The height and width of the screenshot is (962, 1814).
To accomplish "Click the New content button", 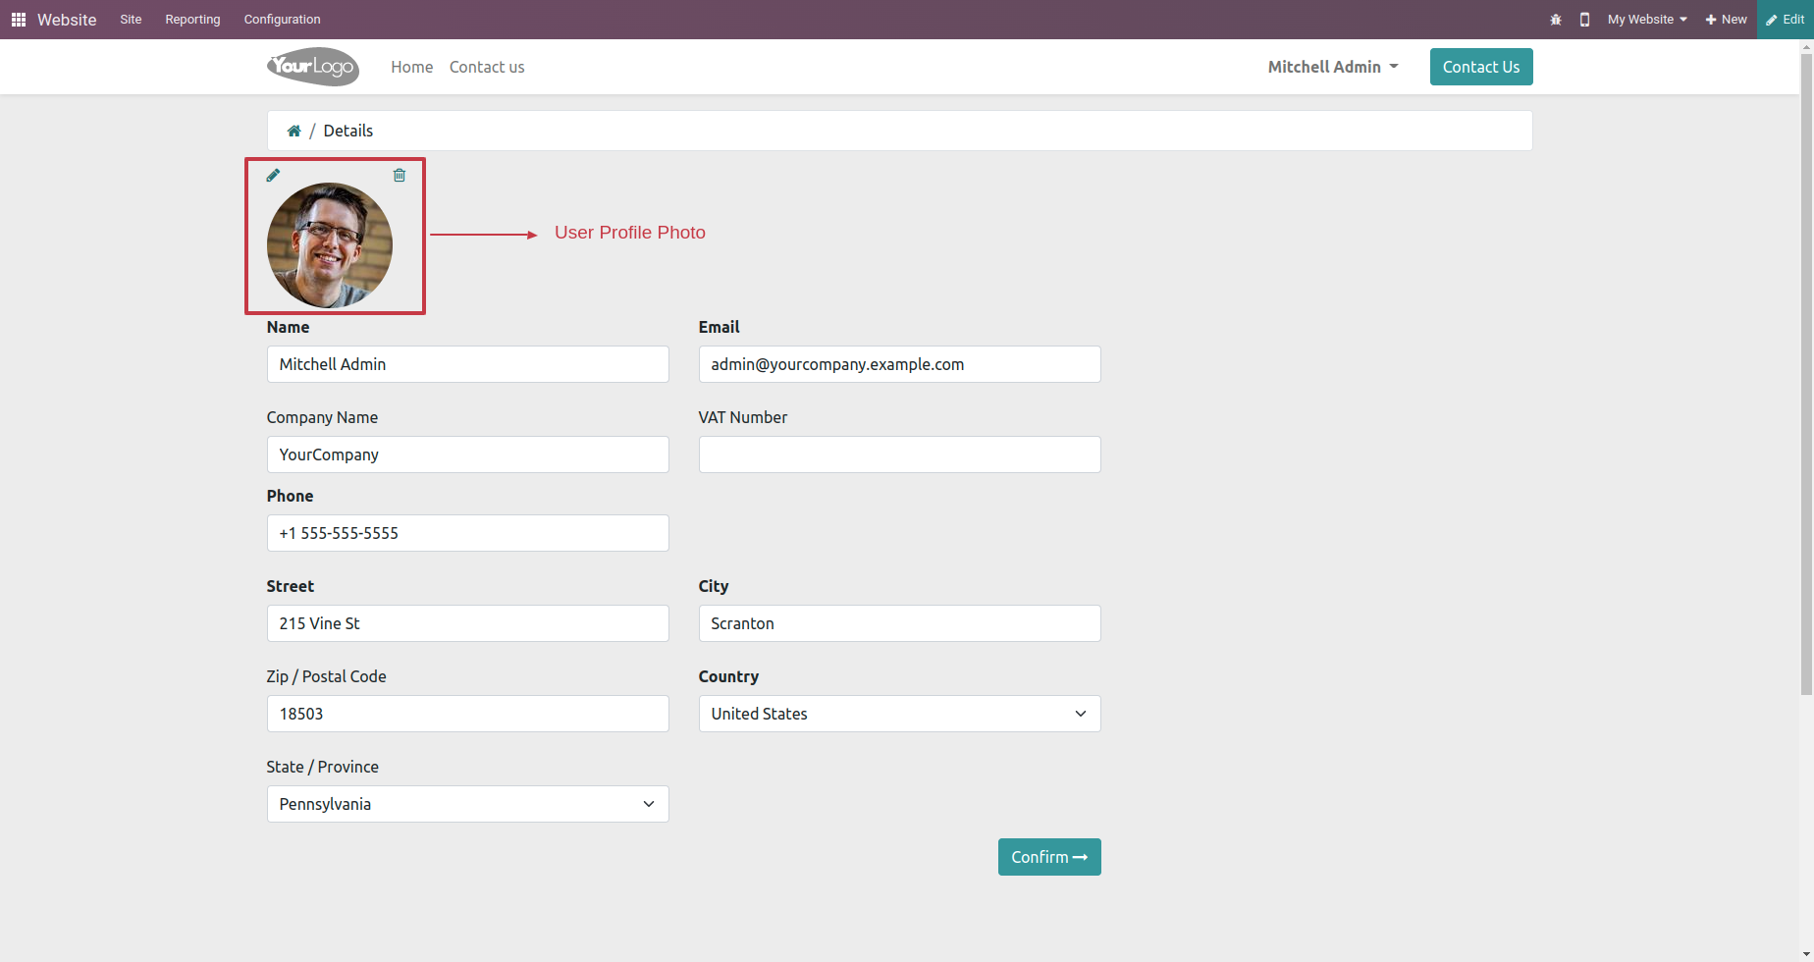I will pos(1727,20).
